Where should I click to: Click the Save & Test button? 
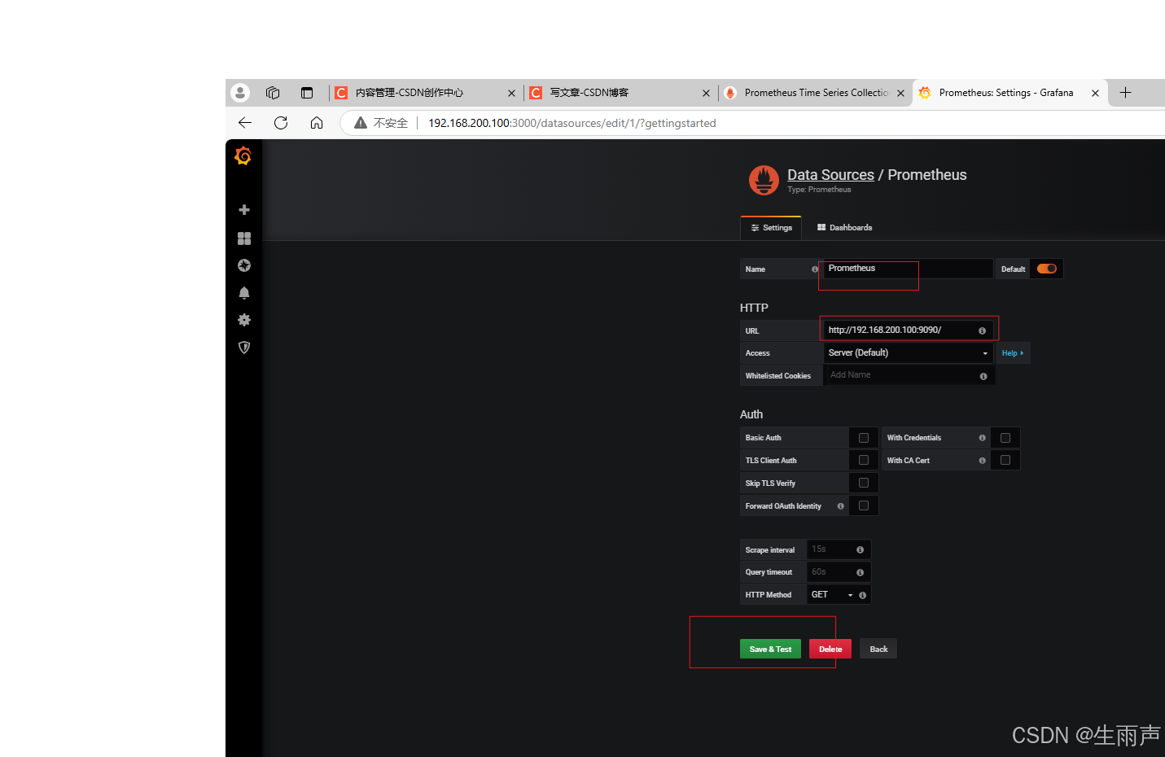[x=770, y=649]
